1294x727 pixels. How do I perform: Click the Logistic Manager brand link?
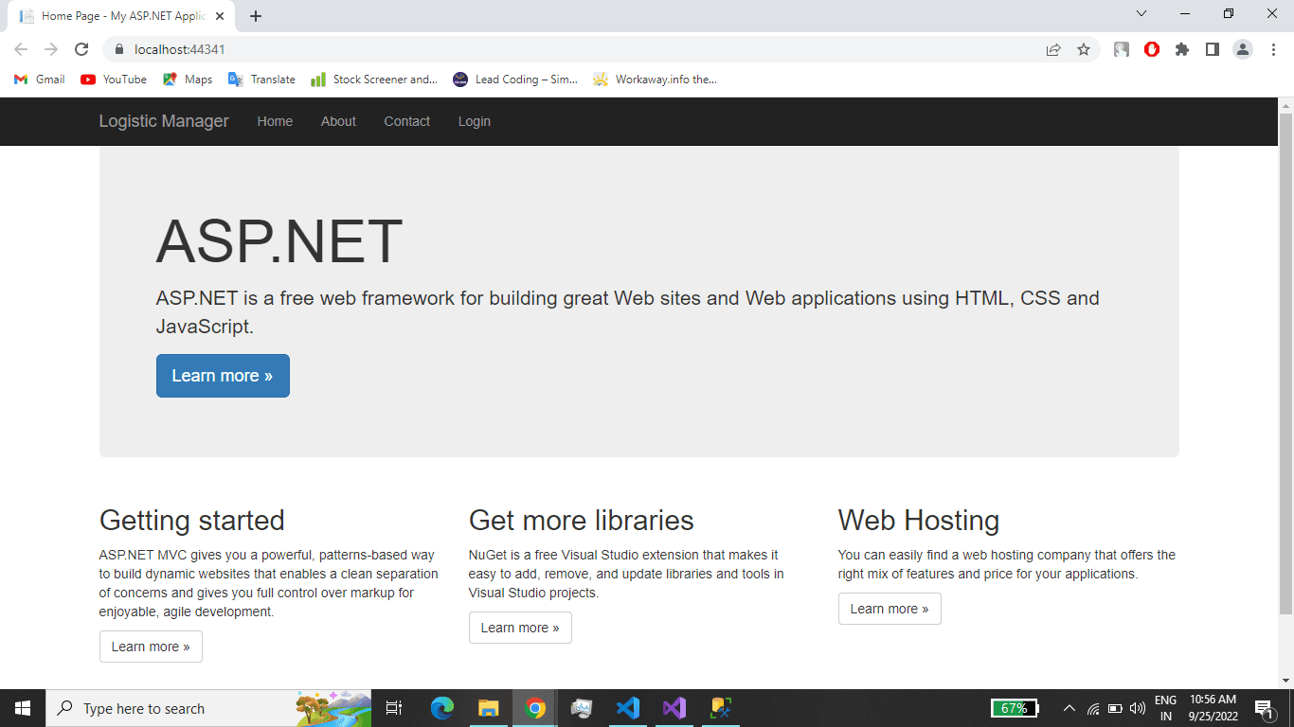click(164, 121)
